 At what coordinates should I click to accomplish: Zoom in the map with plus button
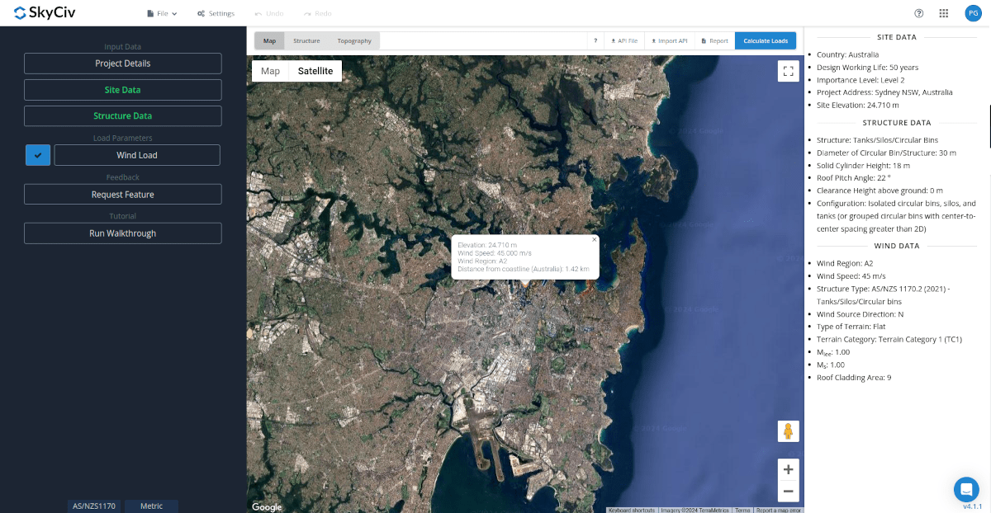789,469
